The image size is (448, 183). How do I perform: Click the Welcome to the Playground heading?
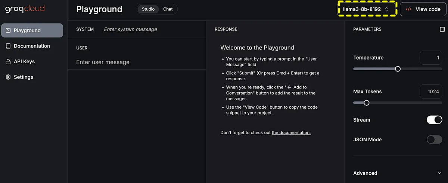[x=257, y=48]
